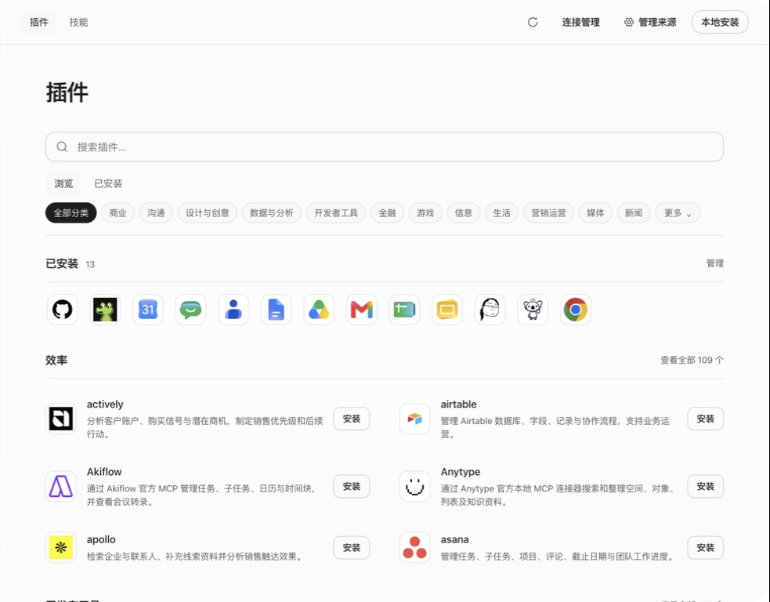The width and height of the screenshot is (770, 602).
Task: Filter by 游戏 category
Action: (425, 212)
